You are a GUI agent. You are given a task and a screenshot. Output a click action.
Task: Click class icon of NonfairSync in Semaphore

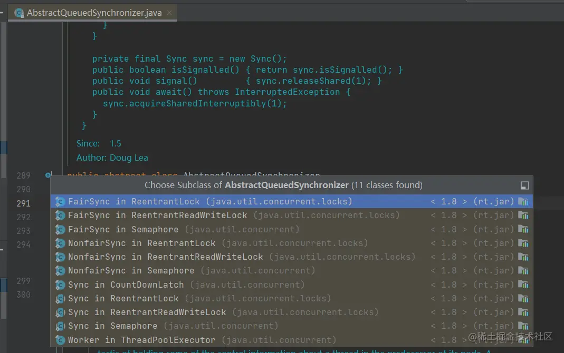[60, 271]
